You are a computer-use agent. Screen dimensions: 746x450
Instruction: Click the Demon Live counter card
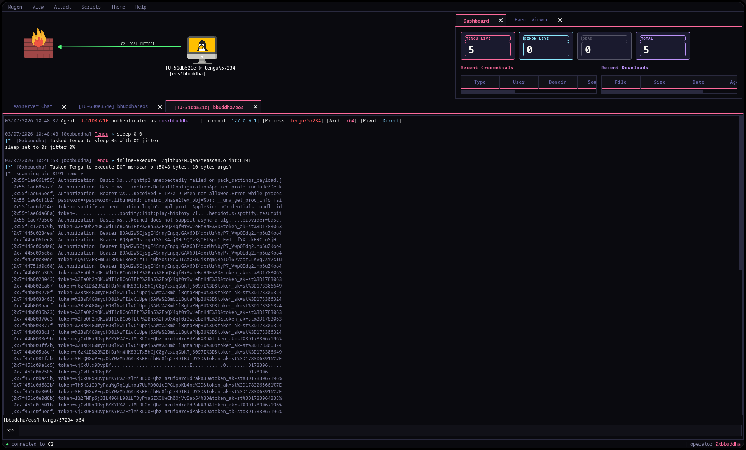(546, 46)
